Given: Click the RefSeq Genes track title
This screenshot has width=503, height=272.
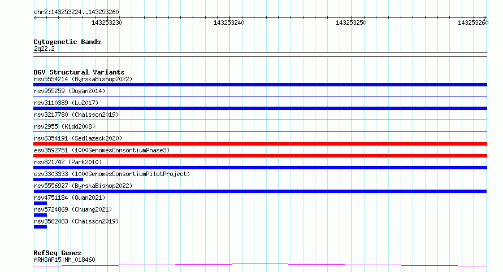Looking at the screenshot, I should 57,253.
